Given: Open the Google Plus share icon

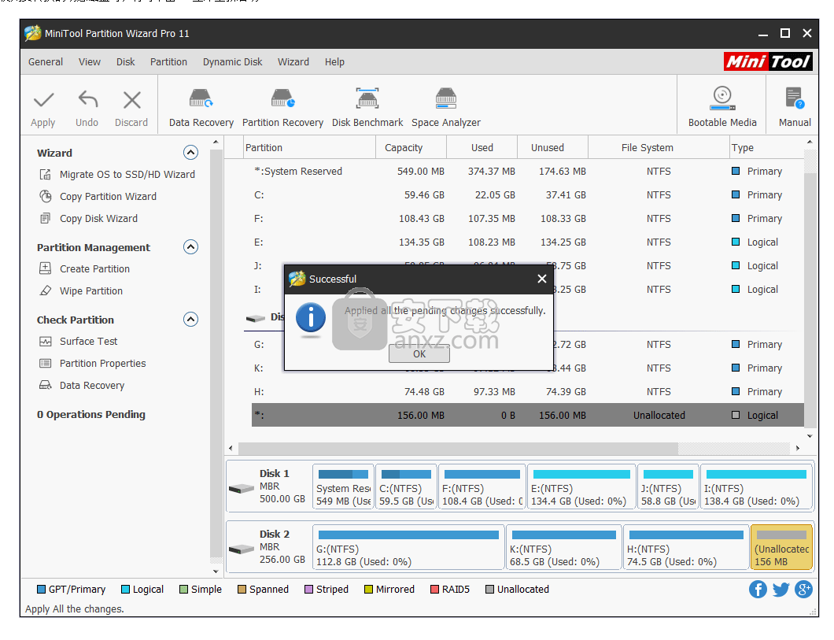Looking at the screenshot, I should click(x=803, y=589).
